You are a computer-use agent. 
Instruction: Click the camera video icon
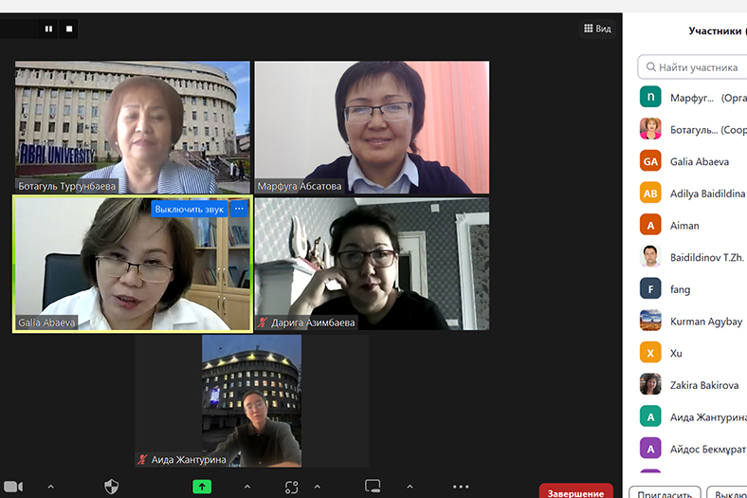pyautogui.click(x=12, y=487)
